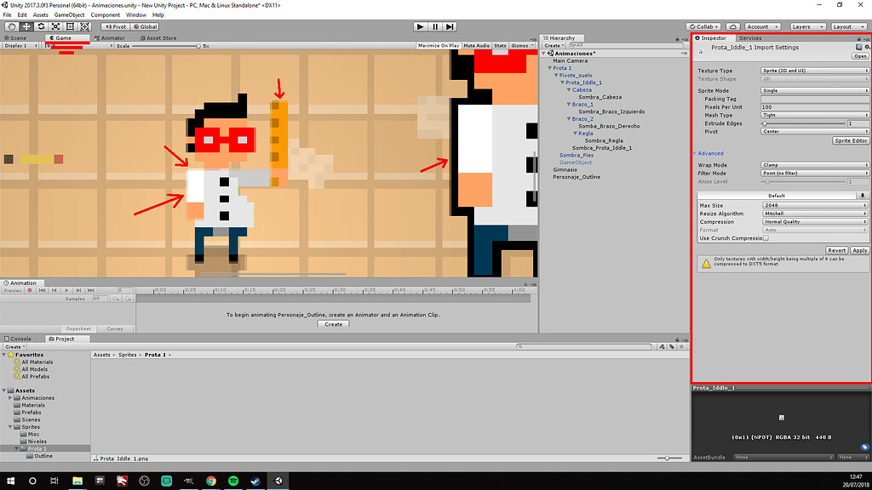Open the Sprite Editor from the Inspector

pyautogui.click(x=851, y=140)
